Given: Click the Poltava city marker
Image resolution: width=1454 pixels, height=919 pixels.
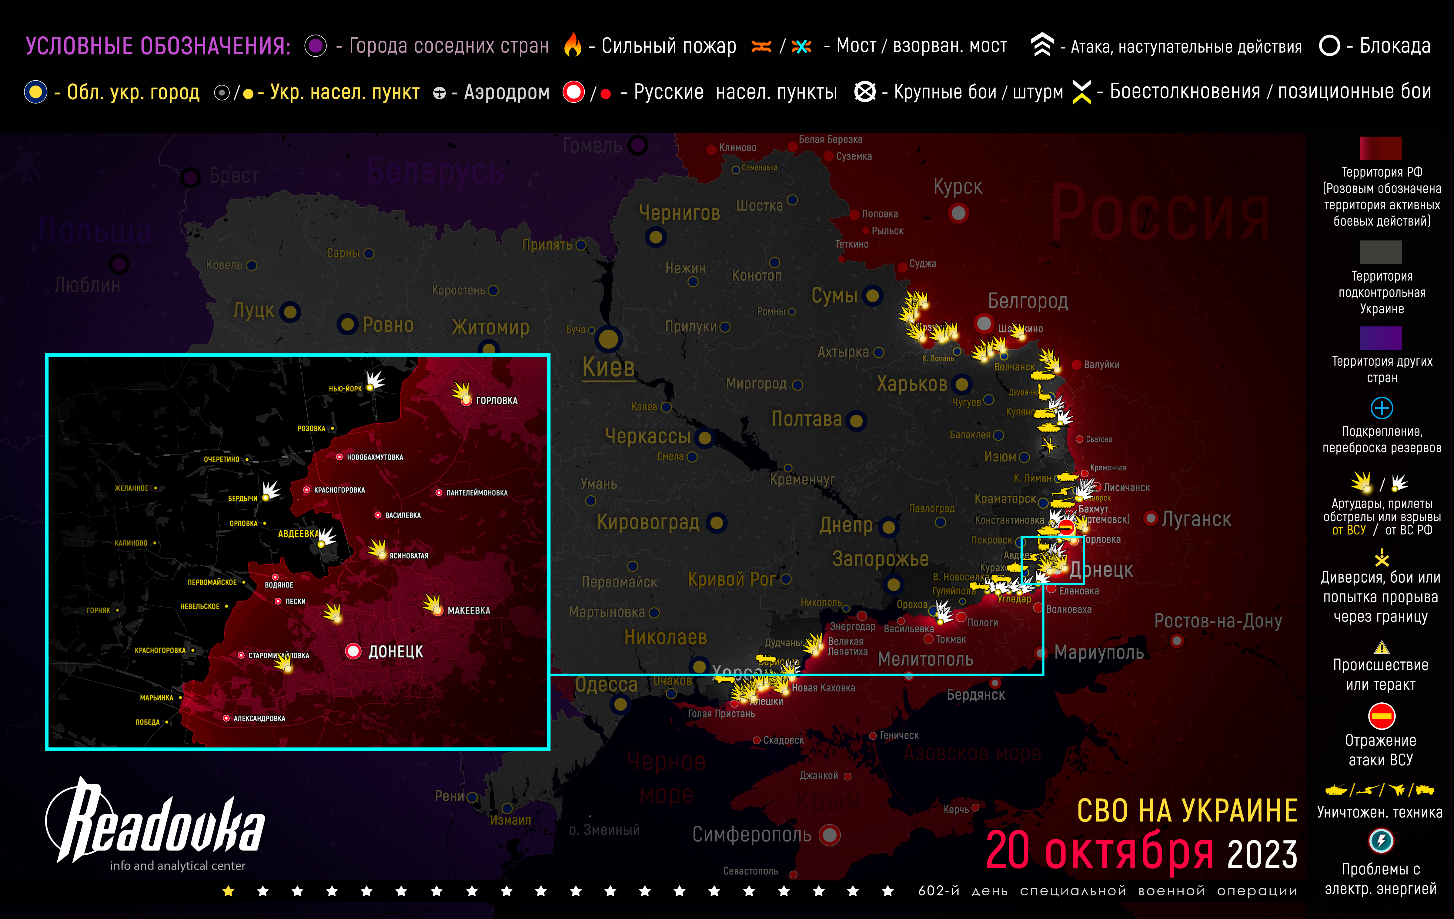Looking at the screenshot, I should pyautogui.click(x=856, y=421).
